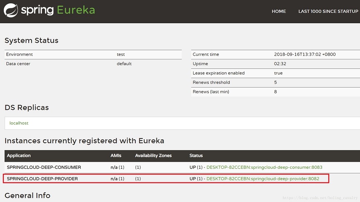360x202 pixels.
Task: Click the Renews threshold label
Action: pyautogui.click(x=211, y=83)
